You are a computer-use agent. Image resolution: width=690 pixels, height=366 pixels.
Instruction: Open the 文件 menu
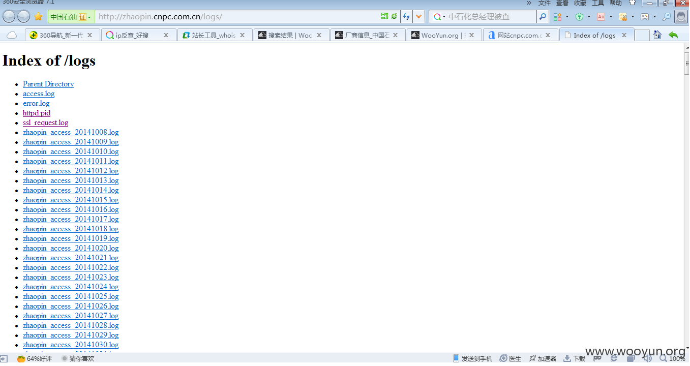544,3
